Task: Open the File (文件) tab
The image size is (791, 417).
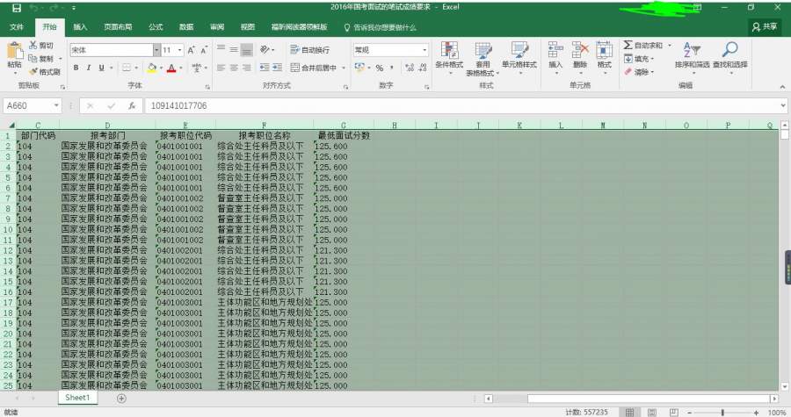Action: coord(16,26)
